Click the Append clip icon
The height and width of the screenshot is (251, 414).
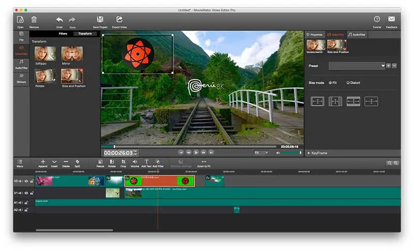point(43,162)
